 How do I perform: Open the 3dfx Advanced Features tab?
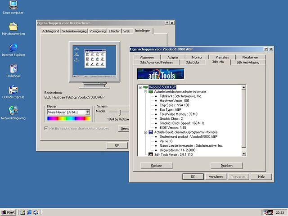(x=157, y=63)
